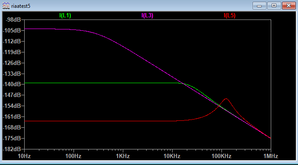Click the flat green I(L1) curve
This screenshot has width=298, height=165.
[101, 83]
